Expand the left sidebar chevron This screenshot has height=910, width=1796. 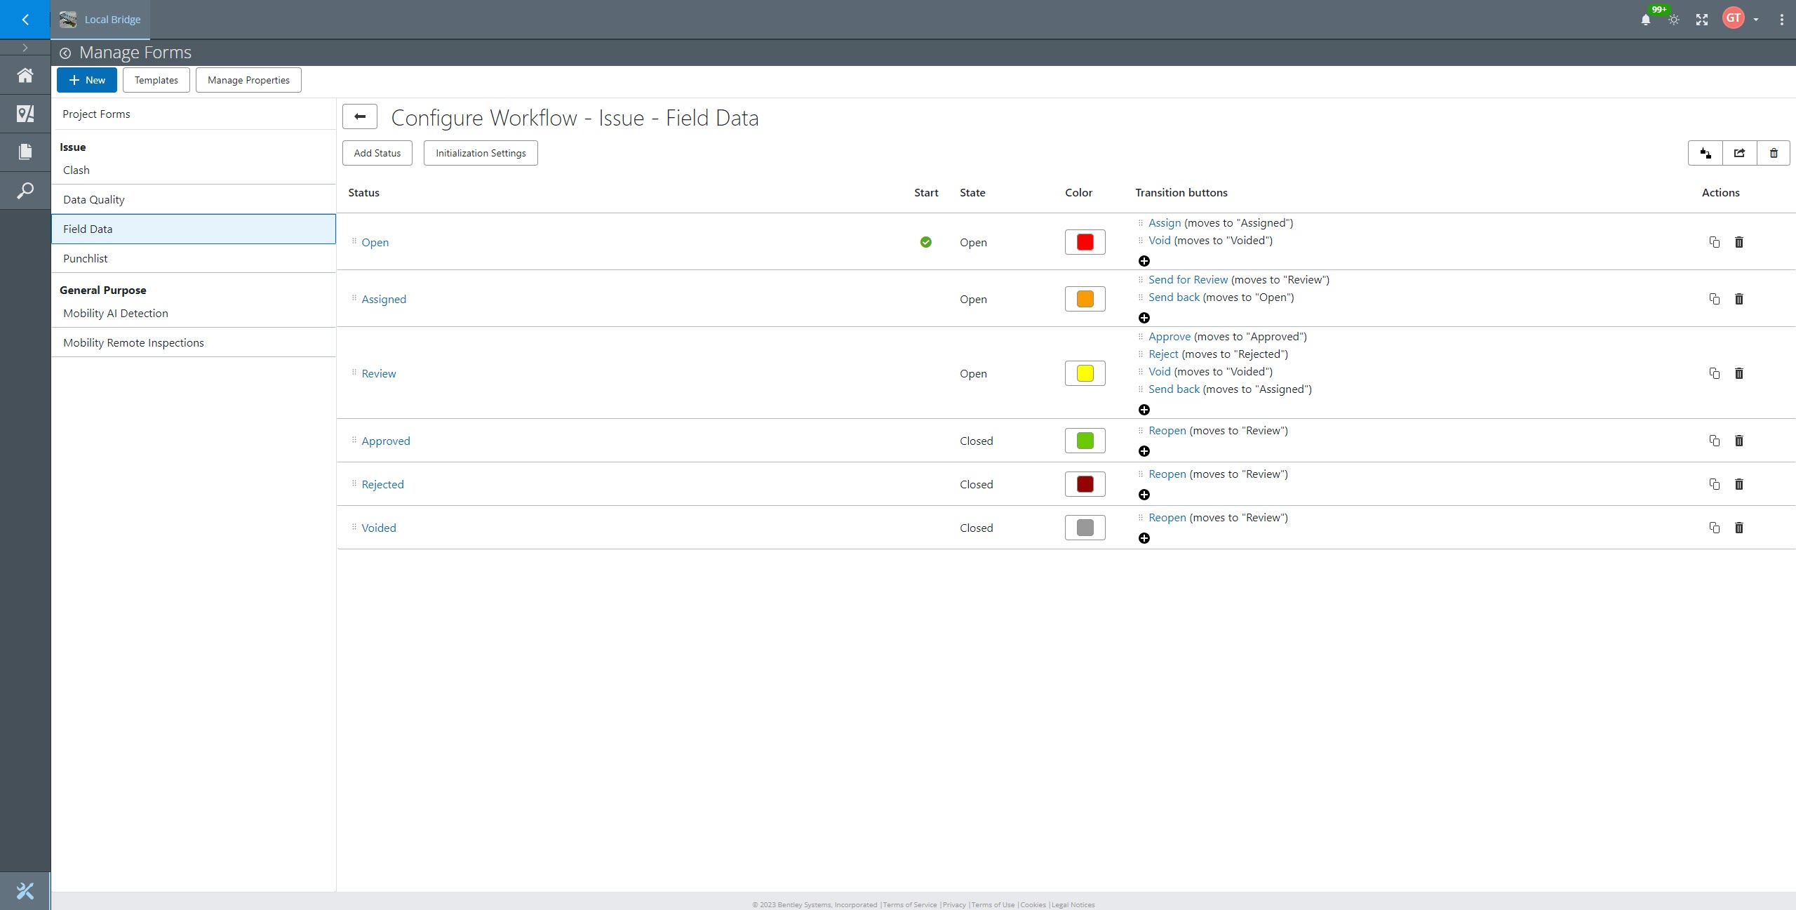[25, 48]
